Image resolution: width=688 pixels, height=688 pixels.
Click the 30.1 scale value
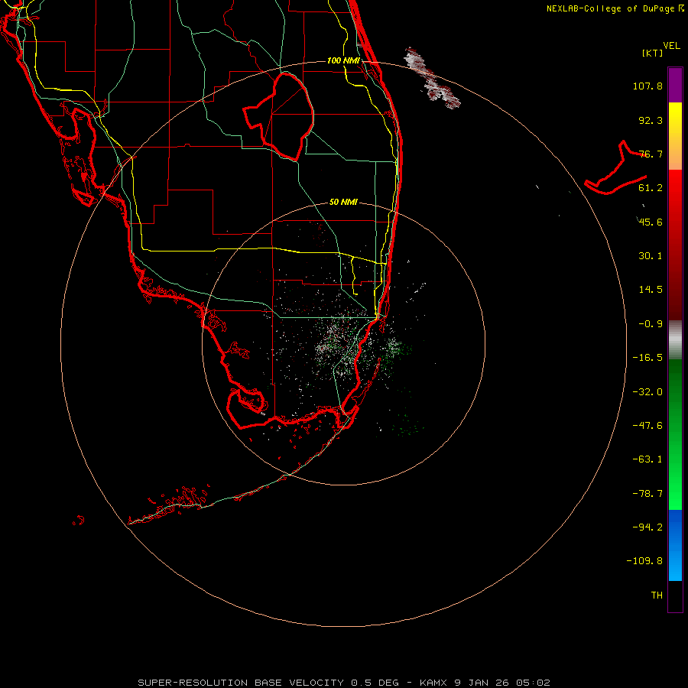[651, 256]
